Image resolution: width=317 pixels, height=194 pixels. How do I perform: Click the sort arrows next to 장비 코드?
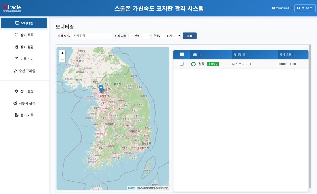(x=293, y=54)
